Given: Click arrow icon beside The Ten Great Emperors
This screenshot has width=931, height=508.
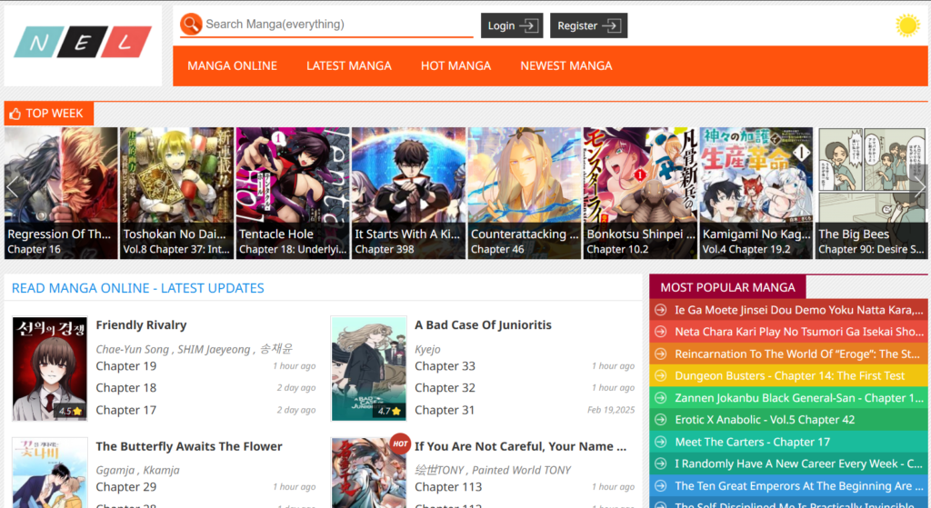Looking at the screenshot, I should (660, 485).
